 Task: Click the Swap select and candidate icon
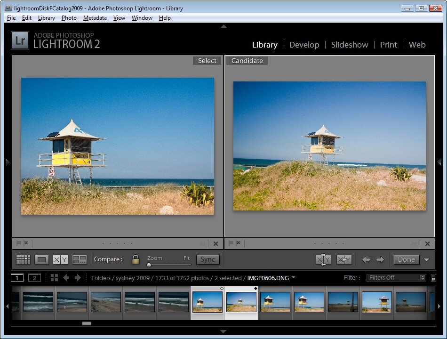coord(323,259)
